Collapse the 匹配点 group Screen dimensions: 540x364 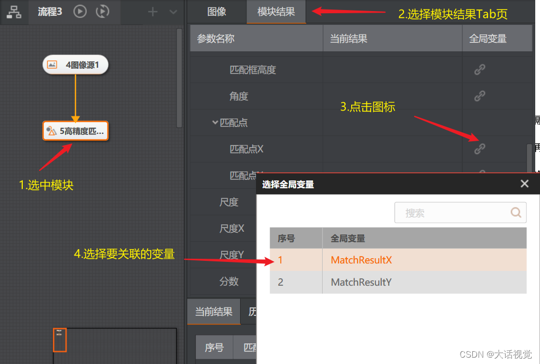click(x=215, y=122)
